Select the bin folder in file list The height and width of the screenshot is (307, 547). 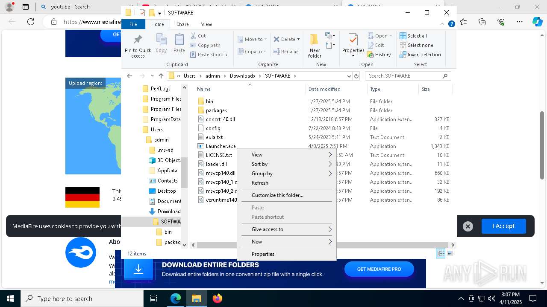click(209, 101)
